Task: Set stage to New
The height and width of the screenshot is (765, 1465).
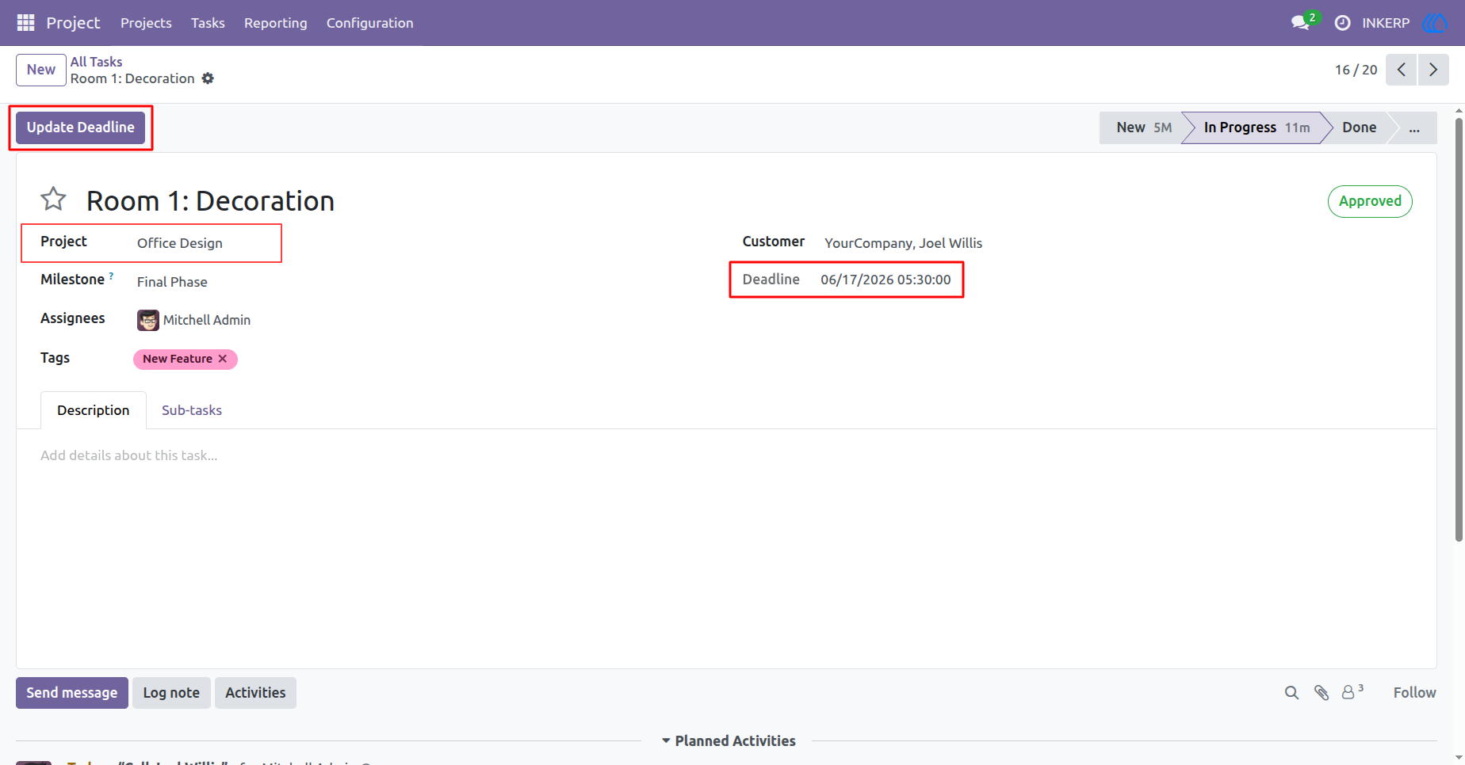Action: (x=1140, y=127)
